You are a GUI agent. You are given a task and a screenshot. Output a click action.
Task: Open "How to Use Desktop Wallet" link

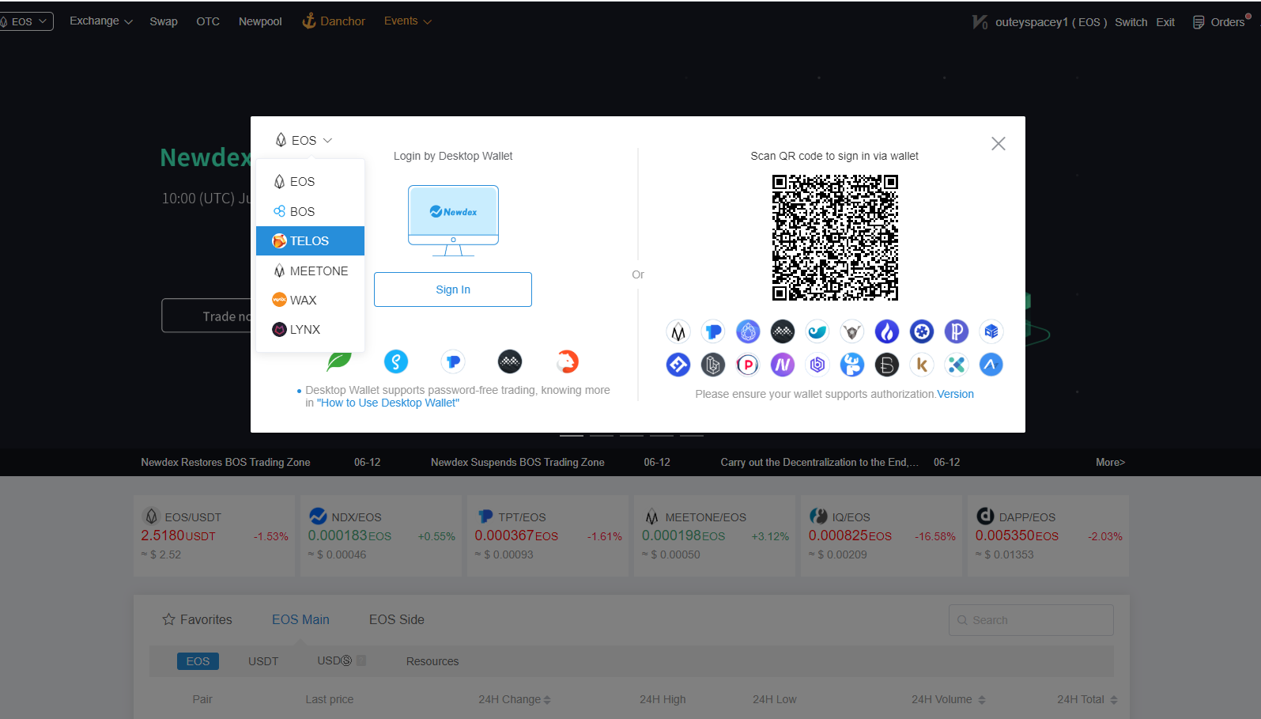(388, 403)
